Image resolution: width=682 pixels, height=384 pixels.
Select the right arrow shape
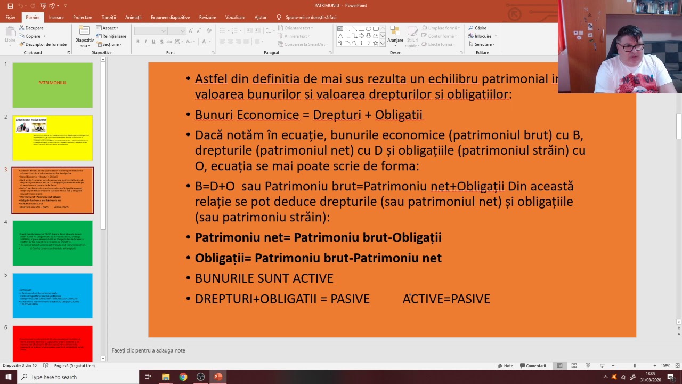(x=361, y=36)
